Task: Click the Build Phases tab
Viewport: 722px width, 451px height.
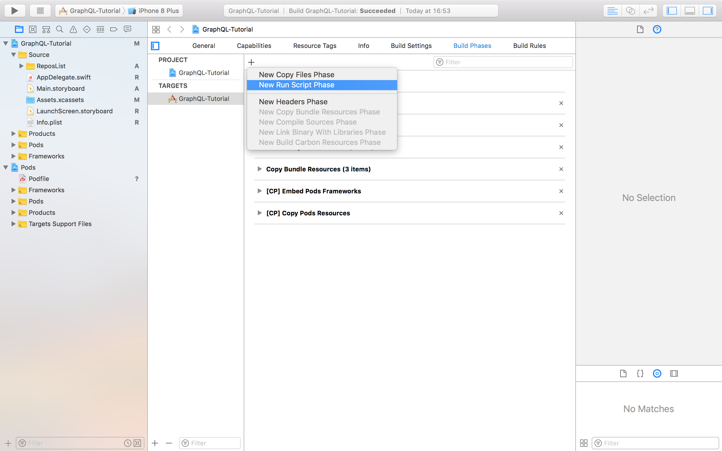Action: pyautogui.click(x=472, y=45)
